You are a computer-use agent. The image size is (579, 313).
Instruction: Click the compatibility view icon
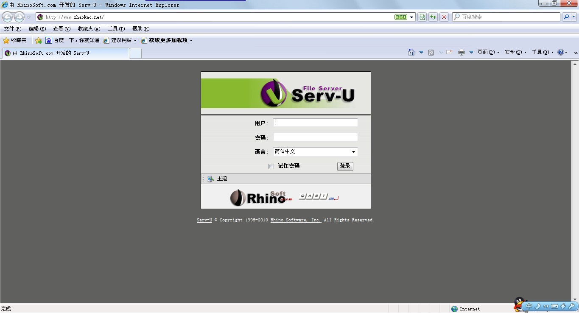[x=422, y=17]
